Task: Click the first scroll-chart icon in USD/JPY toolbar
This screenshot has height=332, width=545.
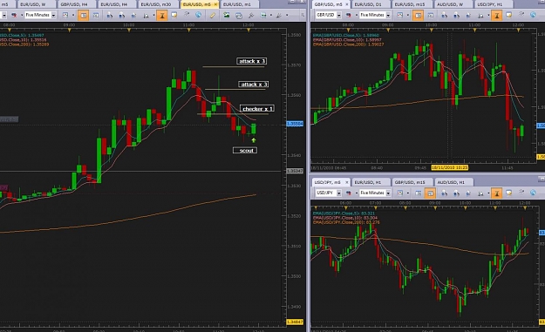Action: click(444, 193)
